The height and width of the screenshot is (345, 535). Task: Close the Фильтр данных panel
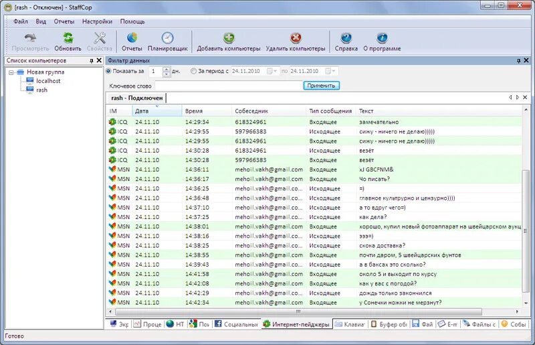[x=526, y=60]
